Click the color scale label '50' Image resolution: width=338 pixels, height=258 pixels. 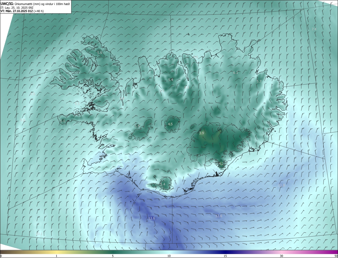pos(336,256)
